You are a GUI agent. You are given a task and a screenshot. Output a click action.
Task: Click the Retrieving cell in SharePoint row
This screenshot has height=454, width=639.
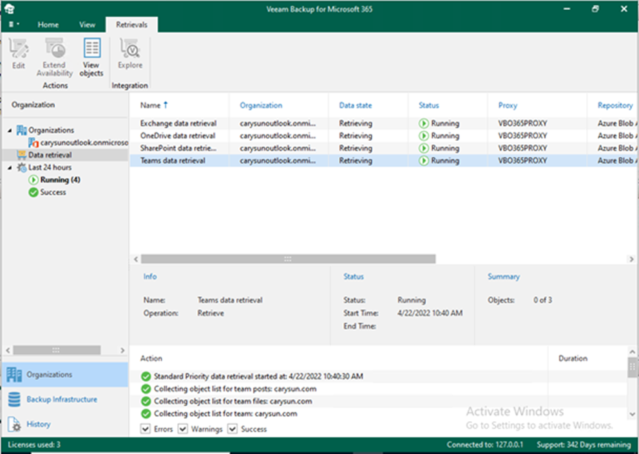point(356,148)
